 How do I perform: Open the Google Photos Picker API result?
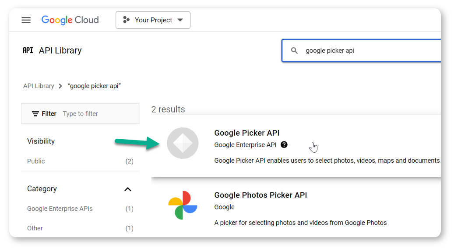coord(260,195)
